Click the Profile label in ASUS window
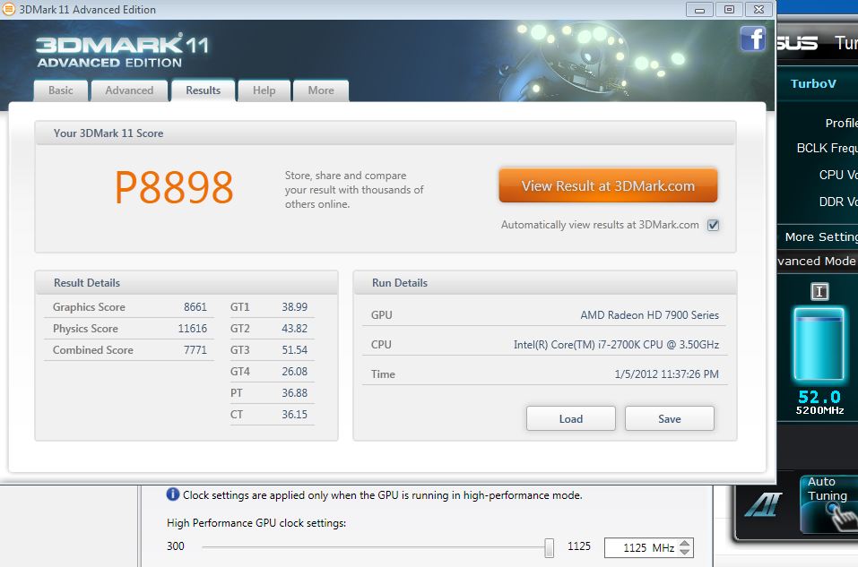858x567 pixels. click(x=841, y=123)
